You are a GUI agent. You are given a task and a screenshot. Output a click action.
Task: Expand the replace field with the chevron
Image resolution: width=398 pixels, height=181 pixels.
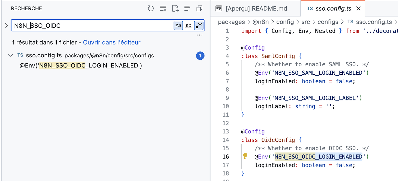[6, 25]
